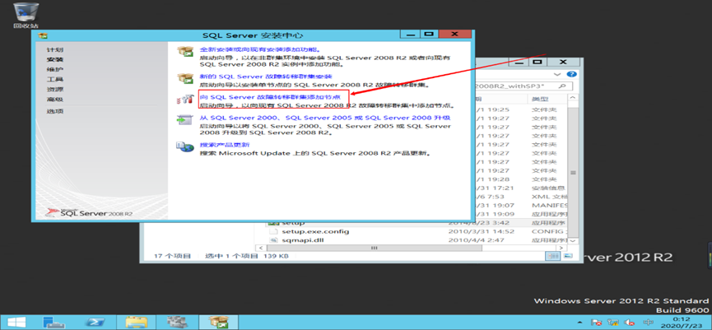This screenshot has width=712, height=330.
Task: Click the new installation package icon
Action: click(185, 51)
